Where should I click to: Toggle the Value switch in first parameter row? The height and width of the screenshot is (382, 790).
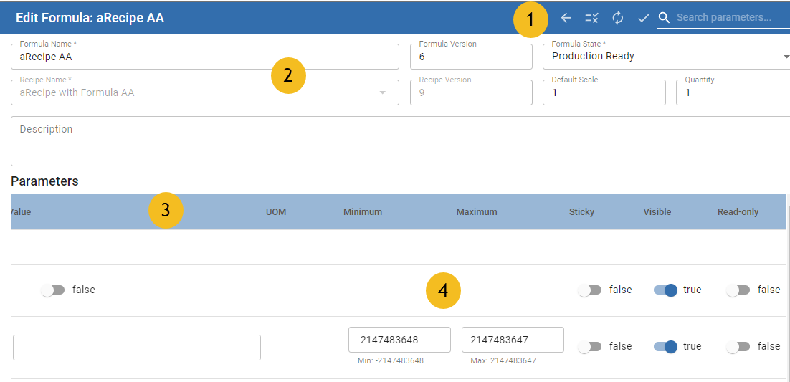(53, 290)
